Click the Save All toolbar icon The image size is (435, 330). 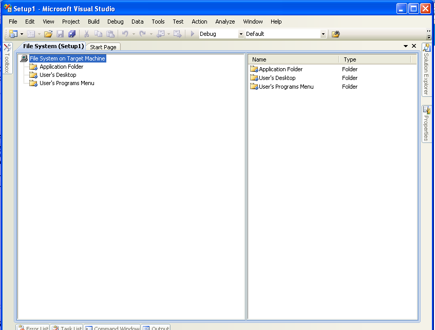pyautogui.click(x=72, y=34)
